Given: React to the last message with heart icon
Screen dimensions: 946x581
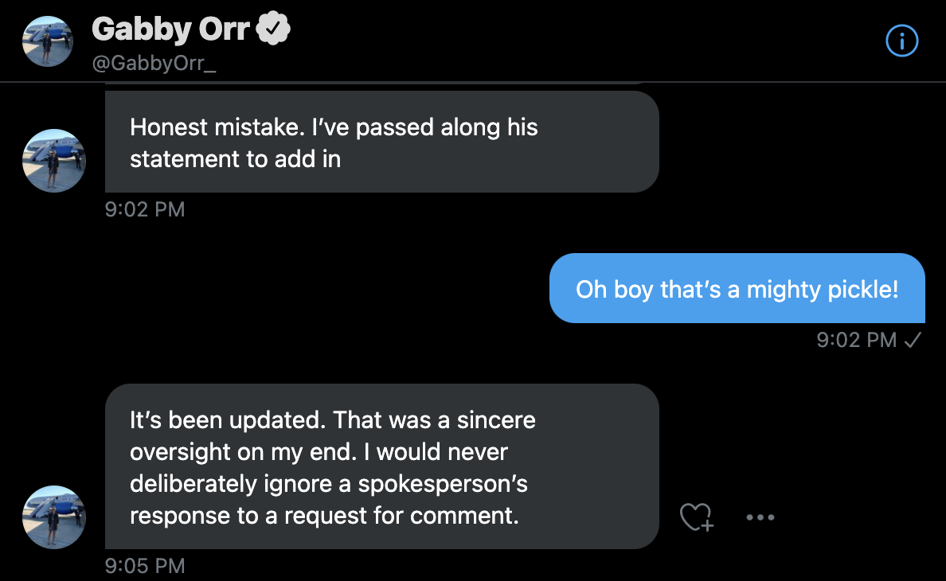Looking at the screenshot, I should tap(696, 517).
